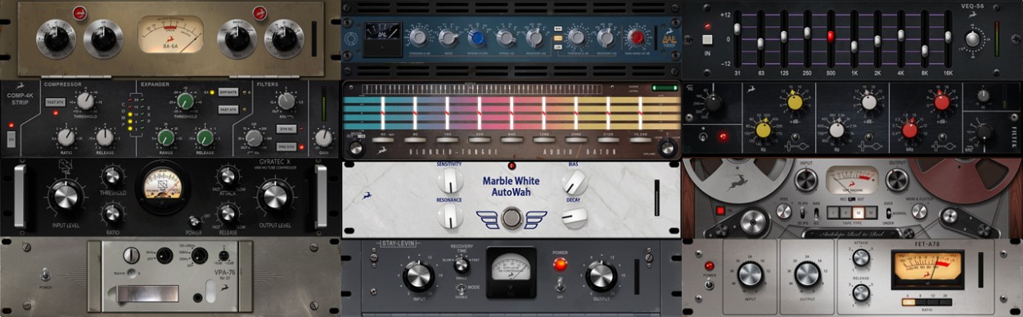Viewport: 1023px width, 317px height.
Task: Click the large white VPA-76 knob
Action: click(x=131, y=256)
